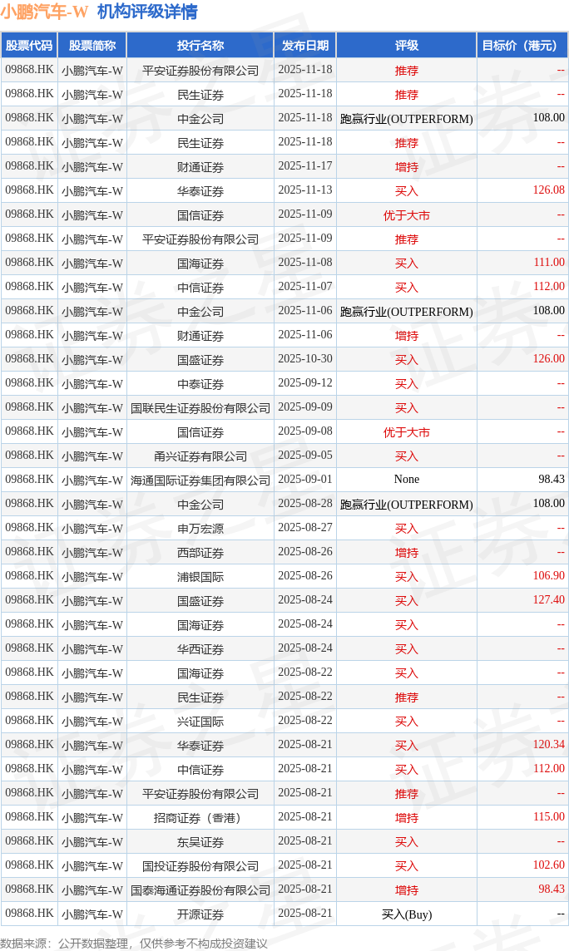Select the footer text 数据来源

23,944
